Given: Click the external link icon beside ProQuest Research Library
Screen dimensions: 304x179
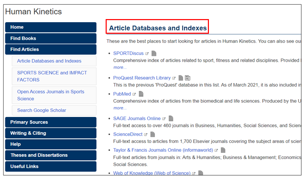Looking at the screenshot, I should pos(174,78).
